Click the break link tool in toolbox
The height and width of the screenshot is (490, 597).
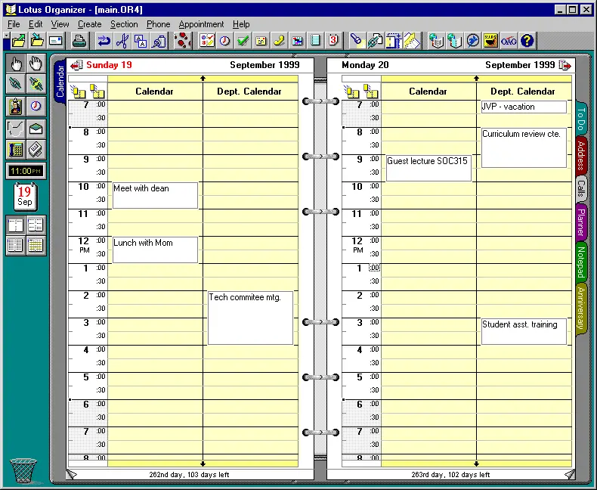36,84
